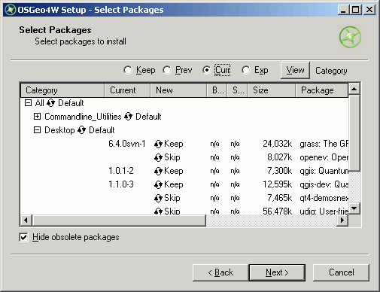Collapse the All category tree node
Viewport: 380px width, 292px height.
[29, 103]
